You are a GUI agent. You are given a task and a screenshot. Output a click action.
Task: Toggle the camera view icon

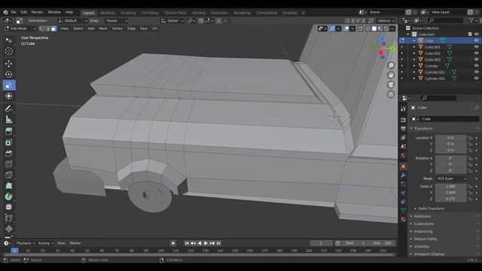tap(391, 84)
